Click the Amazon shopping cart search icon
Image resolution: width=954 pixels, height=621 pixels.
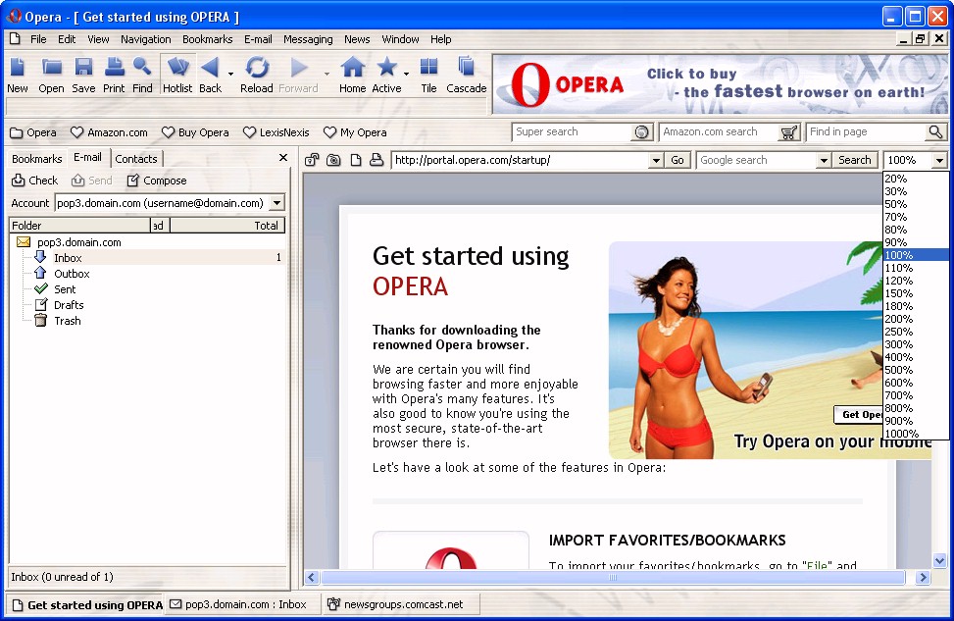[788, 132]
